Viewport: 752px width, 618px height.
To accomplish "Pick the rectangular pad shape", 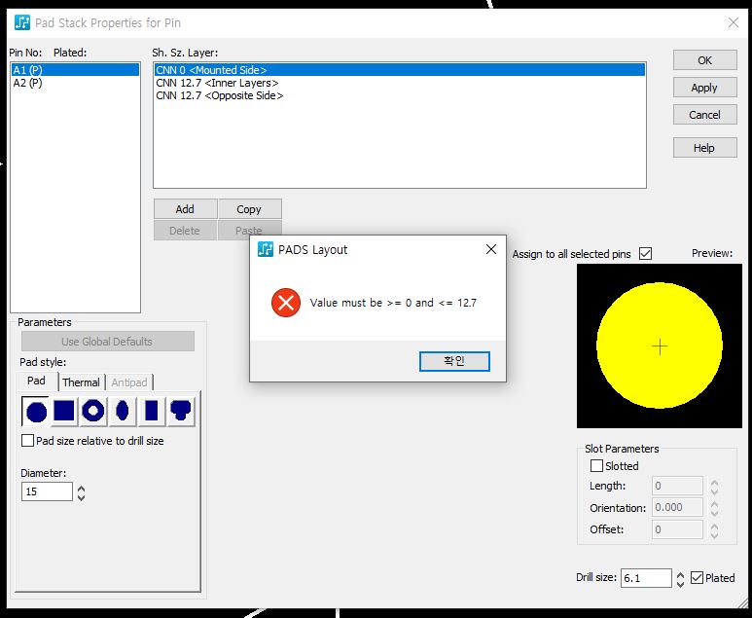I will [152, 412].
